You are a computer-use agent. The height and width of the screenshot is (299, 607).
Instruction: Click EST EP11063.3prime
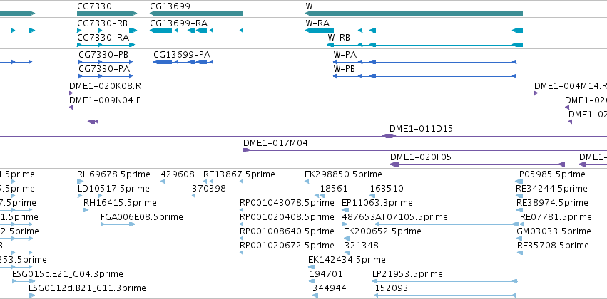[x=345, y=210]
